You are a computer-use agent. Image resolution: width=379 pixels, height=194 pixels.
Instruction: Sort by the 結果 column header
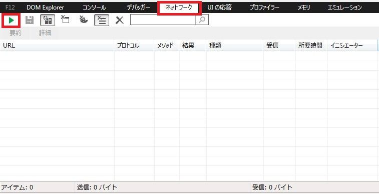coord(193,46)
